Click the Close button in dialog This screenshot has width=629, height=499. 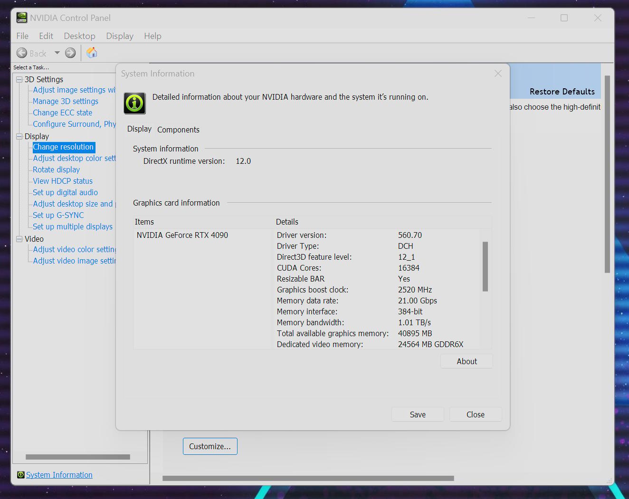476,414
